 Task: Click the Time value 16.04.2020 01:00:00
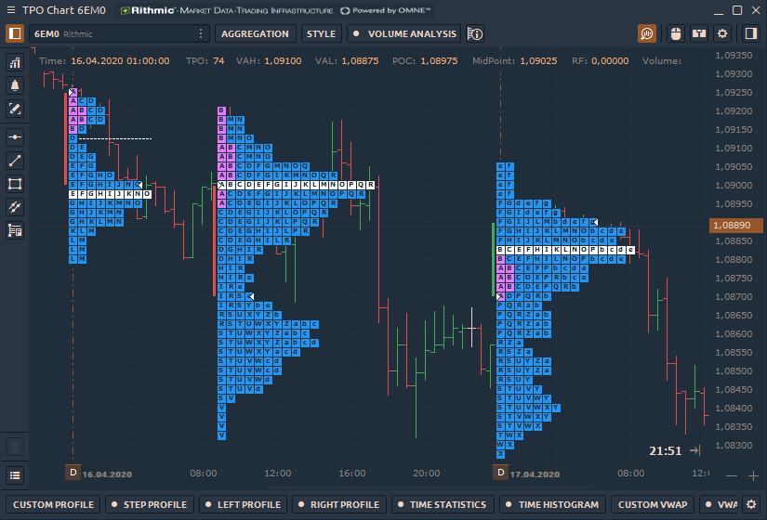click(120, 61)
